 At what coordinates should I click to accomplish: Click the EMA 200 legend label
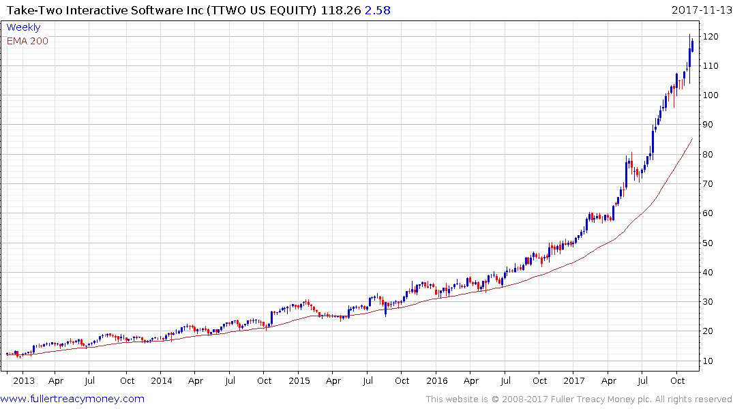pos(27,41)
